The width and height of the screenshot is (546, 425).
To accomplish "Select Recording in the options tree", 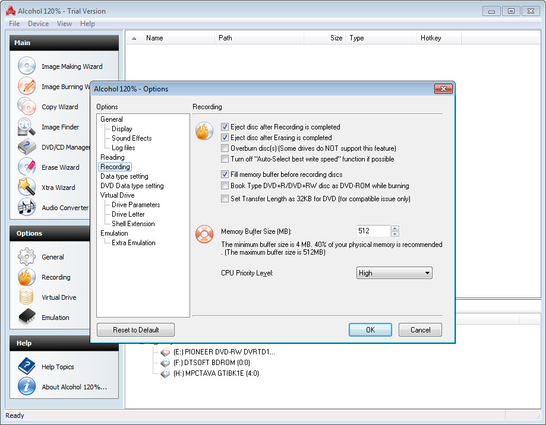I will (x=115, y=167).
